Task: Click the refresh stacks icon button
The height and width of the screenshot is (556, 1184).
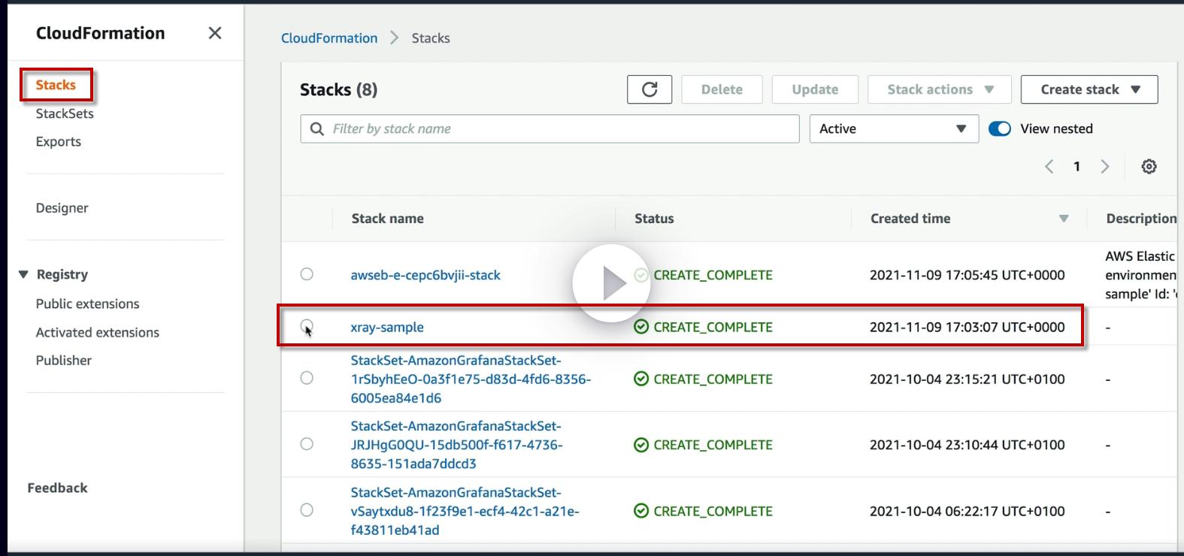Action: 650,89
